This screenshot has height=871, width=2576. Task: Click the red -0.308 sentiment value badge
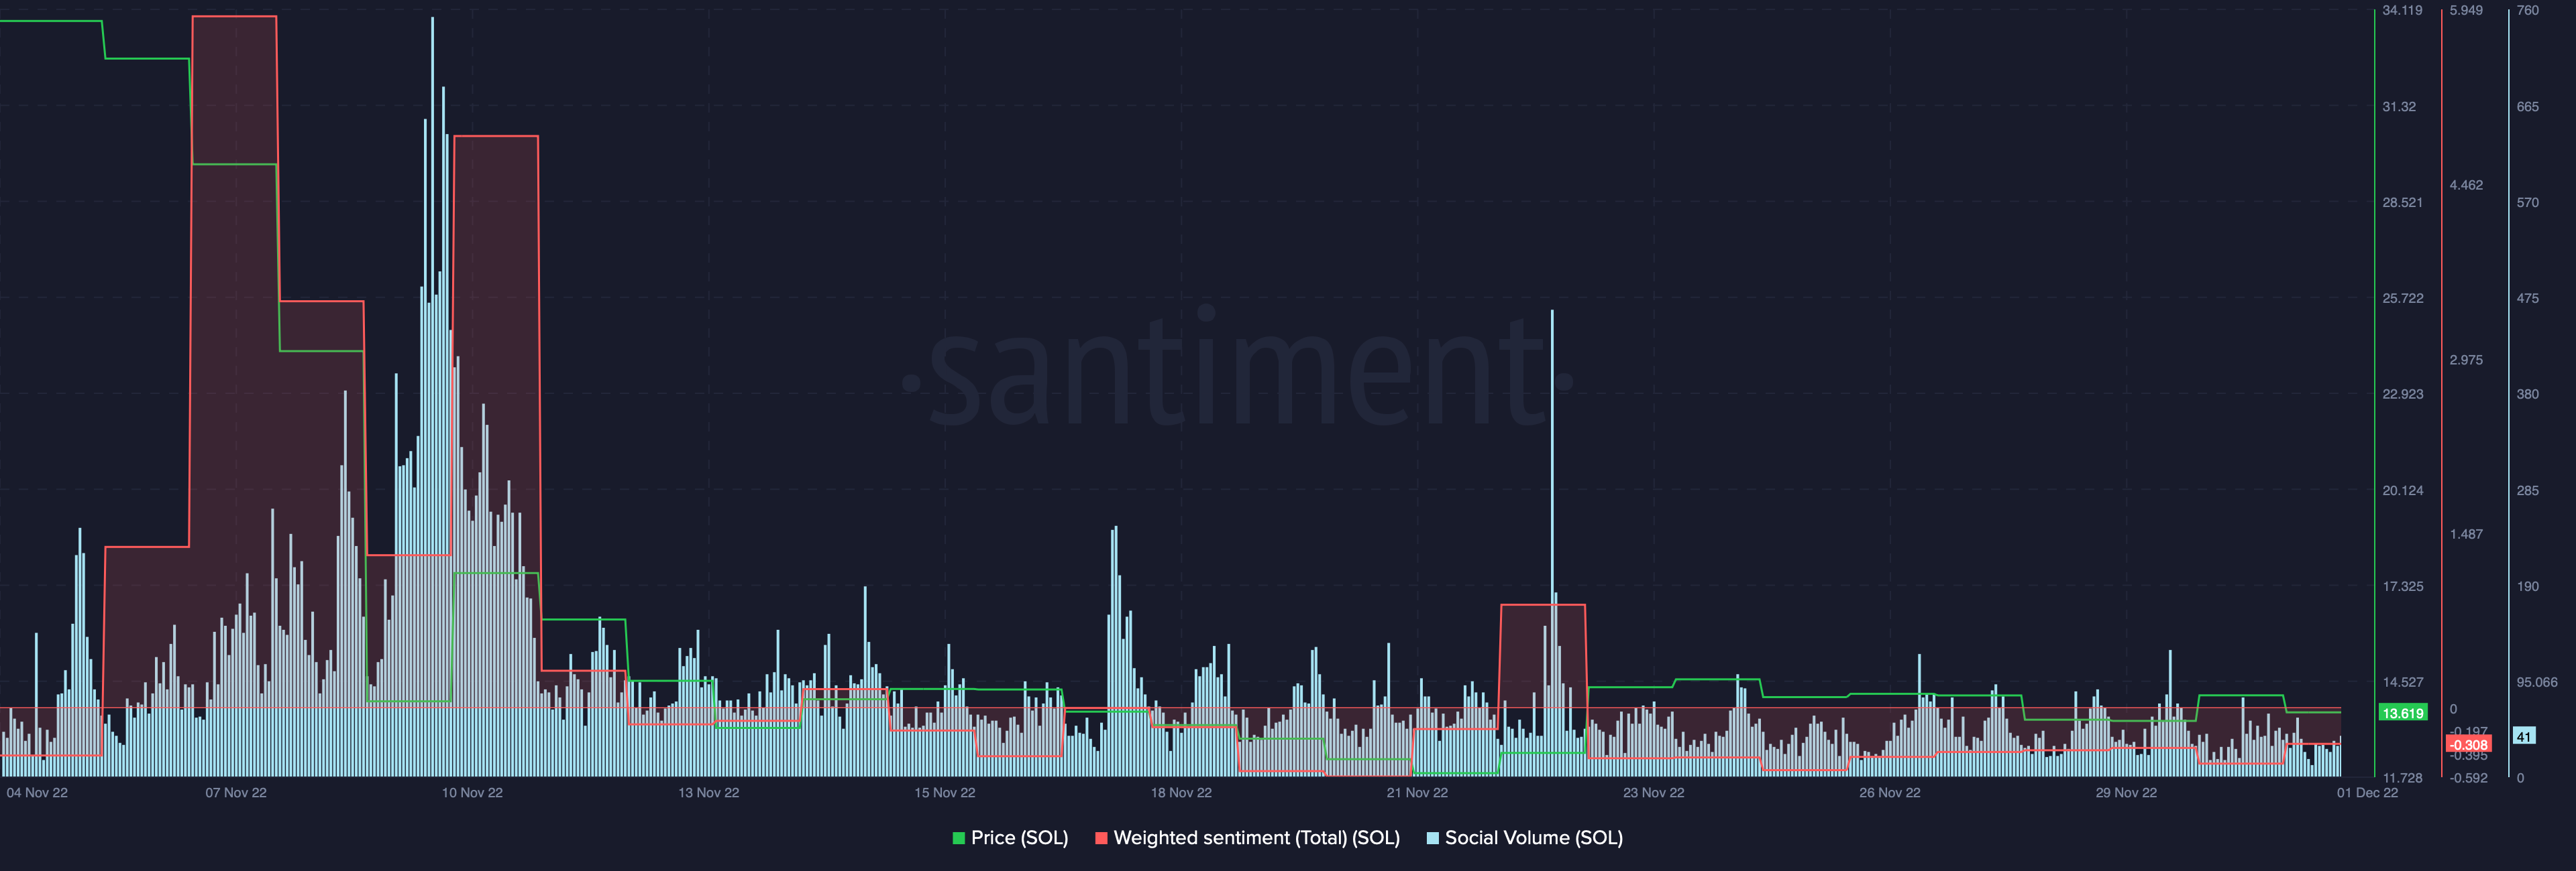[x=2468, y=745]
